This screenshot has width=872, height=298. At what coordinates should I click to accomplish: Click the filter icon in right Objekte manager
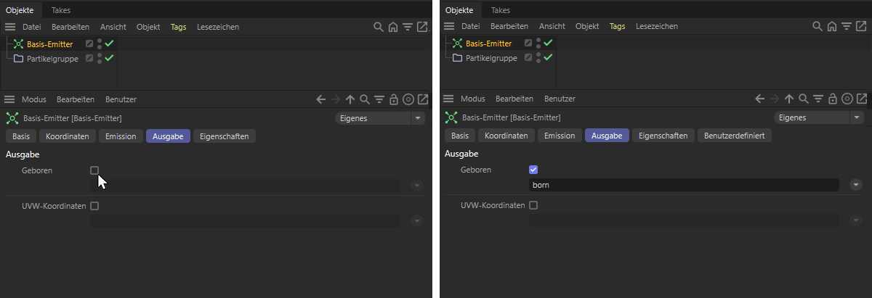(847, 27)
